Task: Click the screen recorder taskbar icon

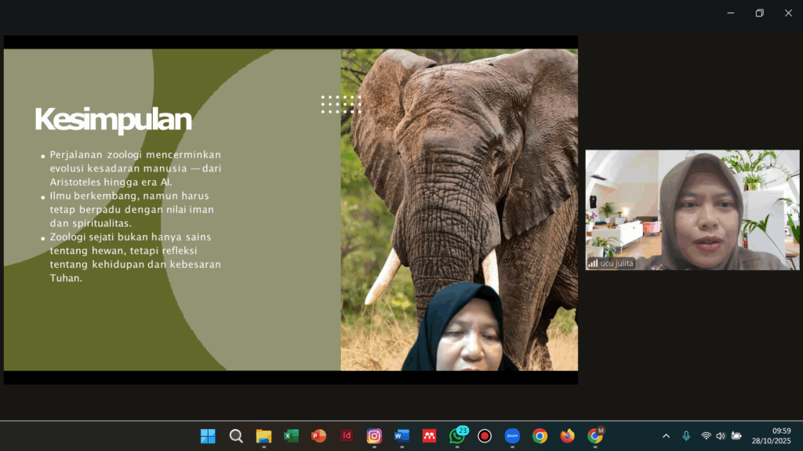Action: click(485, 436)
